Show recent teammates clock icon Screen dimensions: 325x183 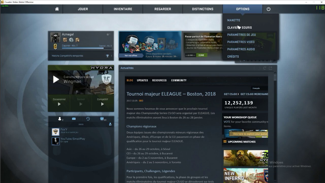pyautogui.click(x=88, y=119)
